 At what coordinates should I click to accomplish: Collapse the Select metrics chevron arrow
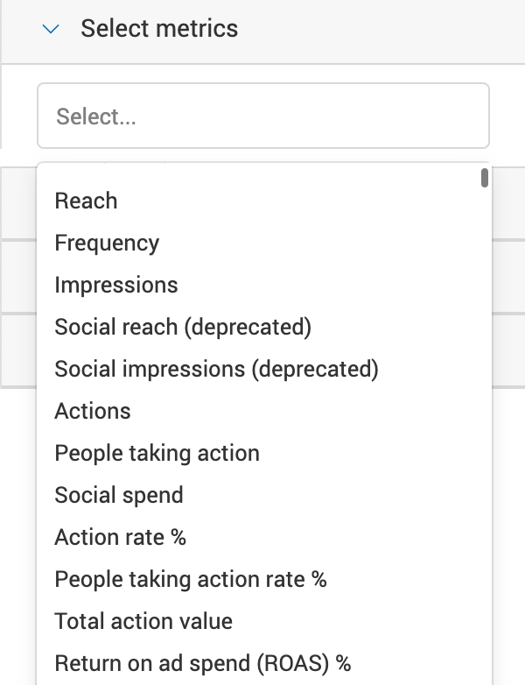[52, 29]
